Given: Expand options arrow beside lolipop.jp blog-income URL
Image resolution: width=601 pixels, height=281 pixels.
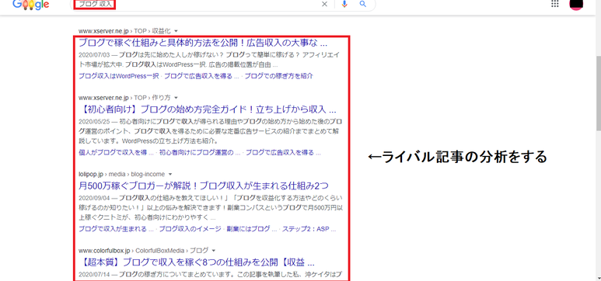Looking at the screenshot, I should (x=170, y=174).
